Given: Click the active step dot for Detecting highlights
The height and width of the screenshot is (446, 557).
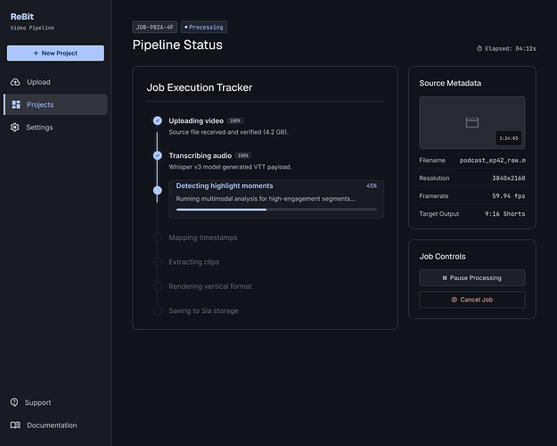Looking at the screenshot, I should pyautogui.click(x=158, y=190).
